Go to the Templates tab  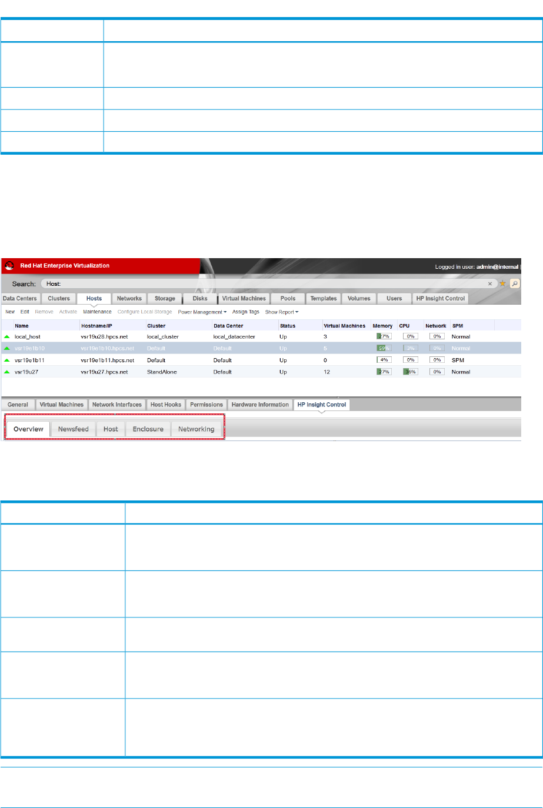pos(324,299)
